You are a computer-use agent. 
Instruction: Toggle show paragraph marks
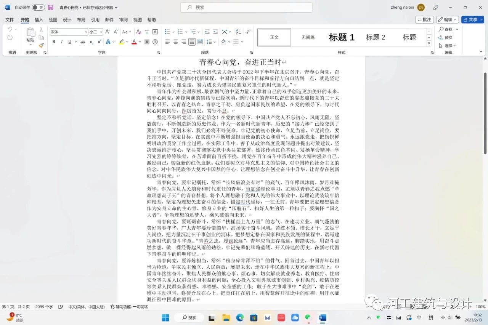click(248, 32)
